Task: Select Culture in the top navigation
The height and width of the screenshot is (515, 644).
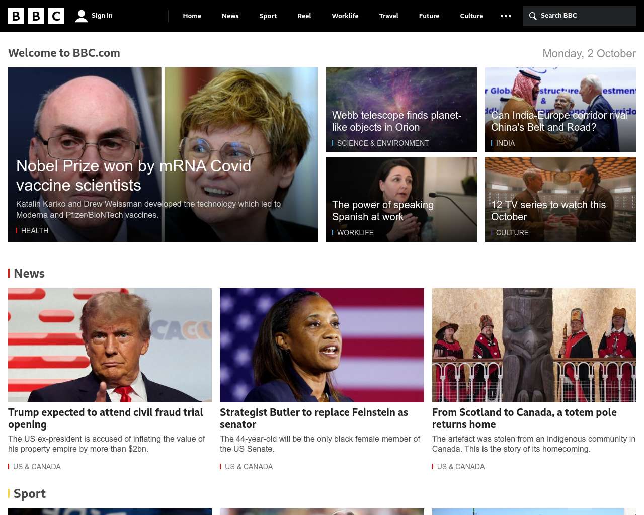Action: click(471, 16)
